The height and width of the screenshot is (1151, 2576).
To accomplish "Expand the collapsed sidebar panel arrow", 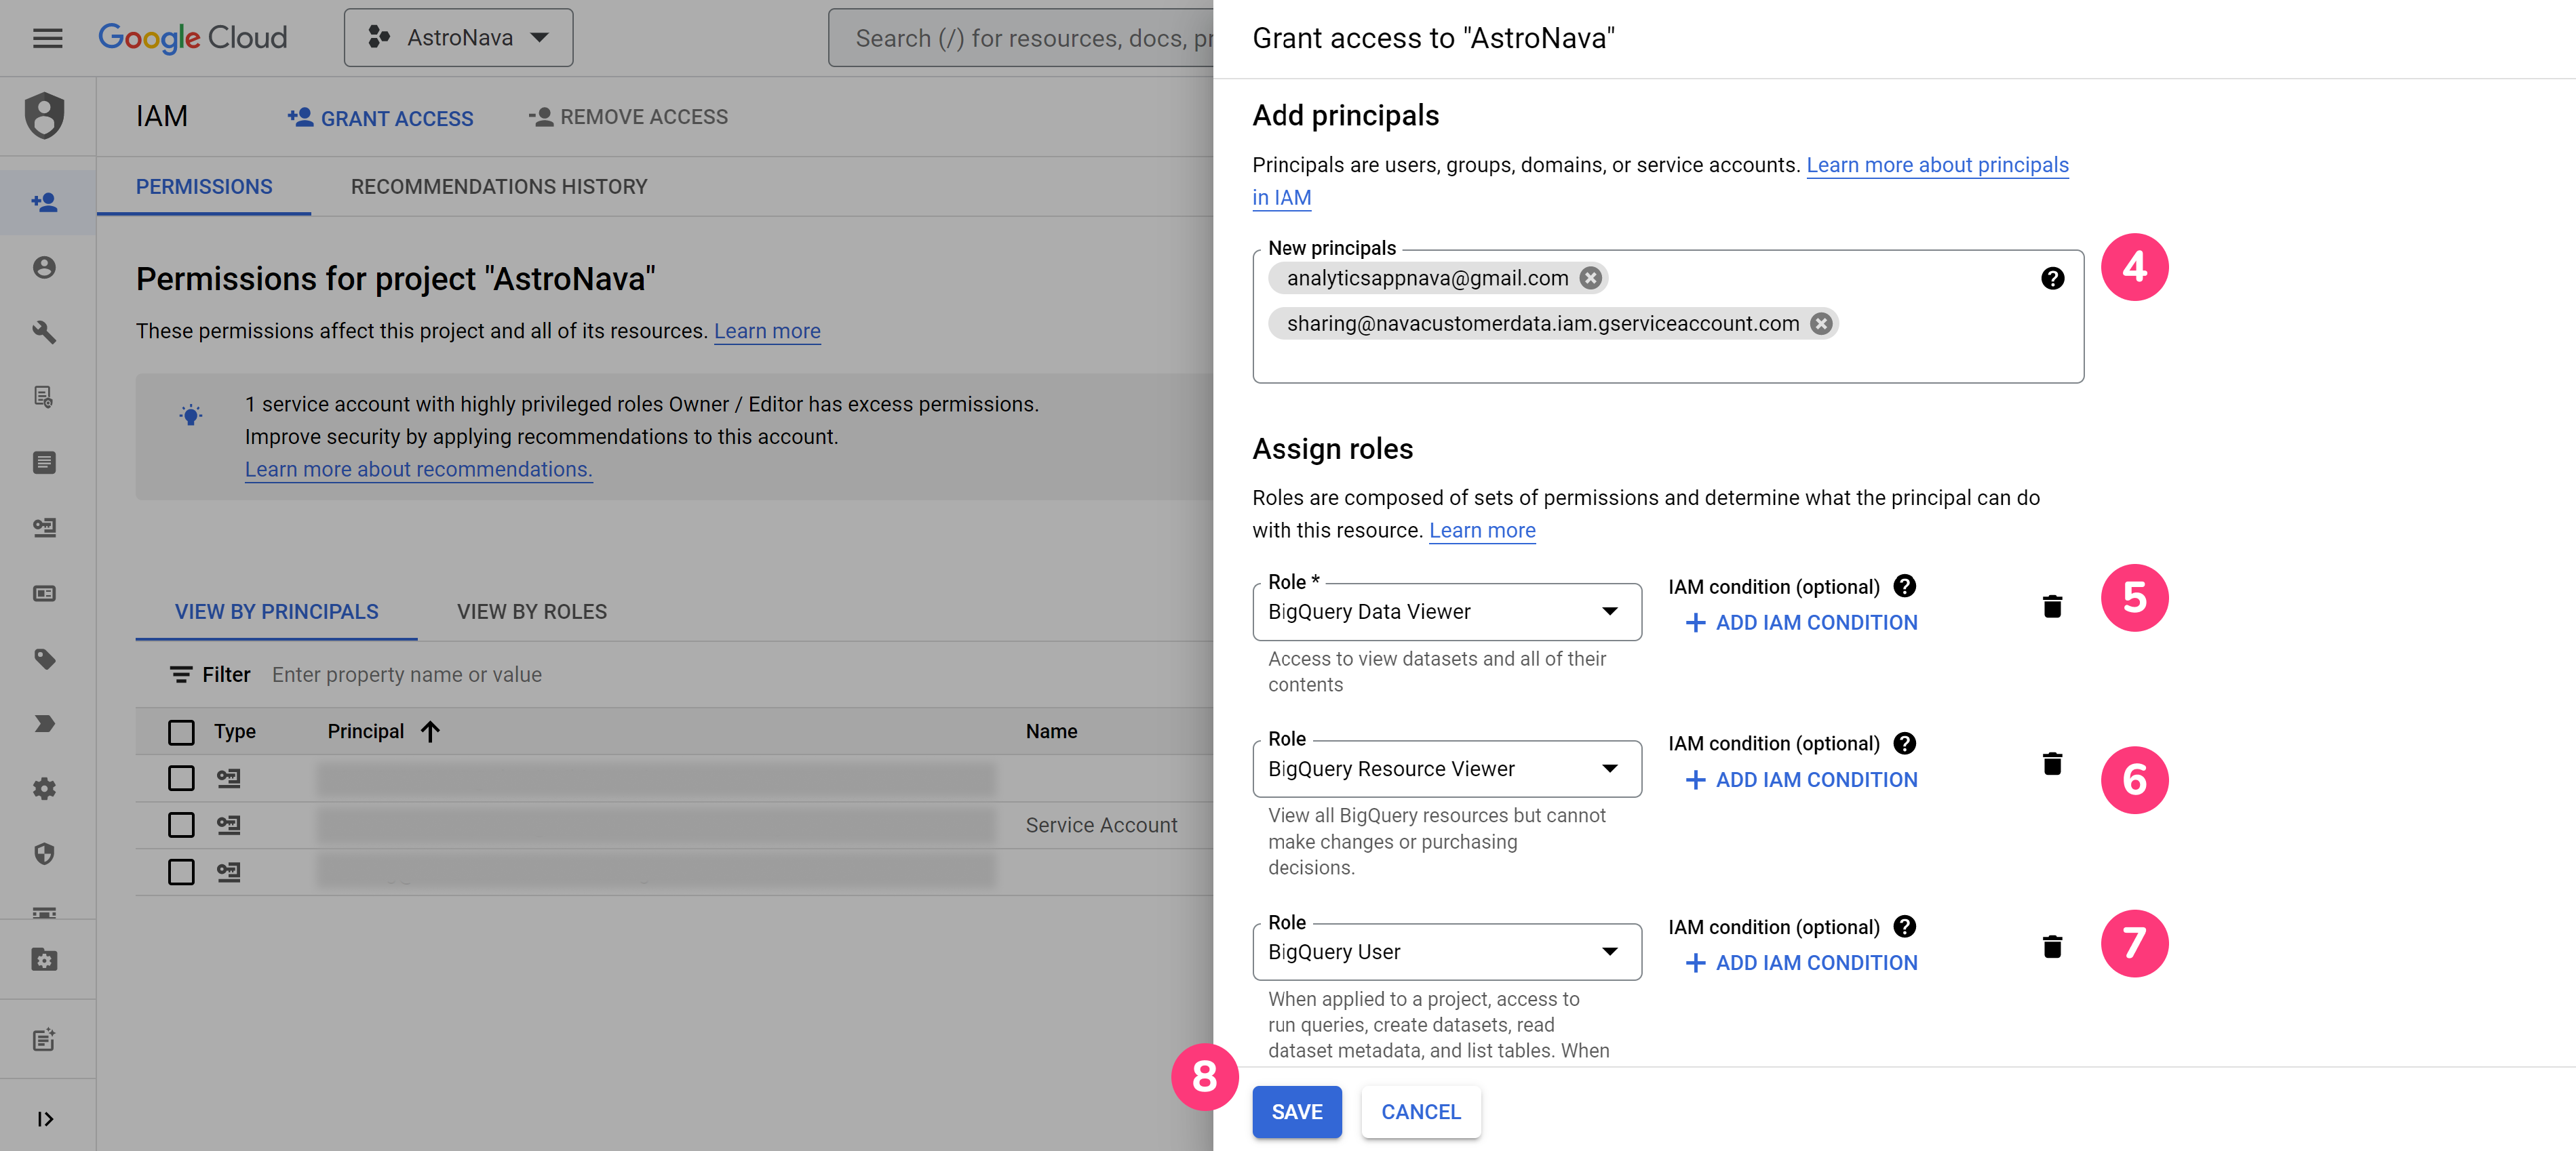I will pos(44,1119).
